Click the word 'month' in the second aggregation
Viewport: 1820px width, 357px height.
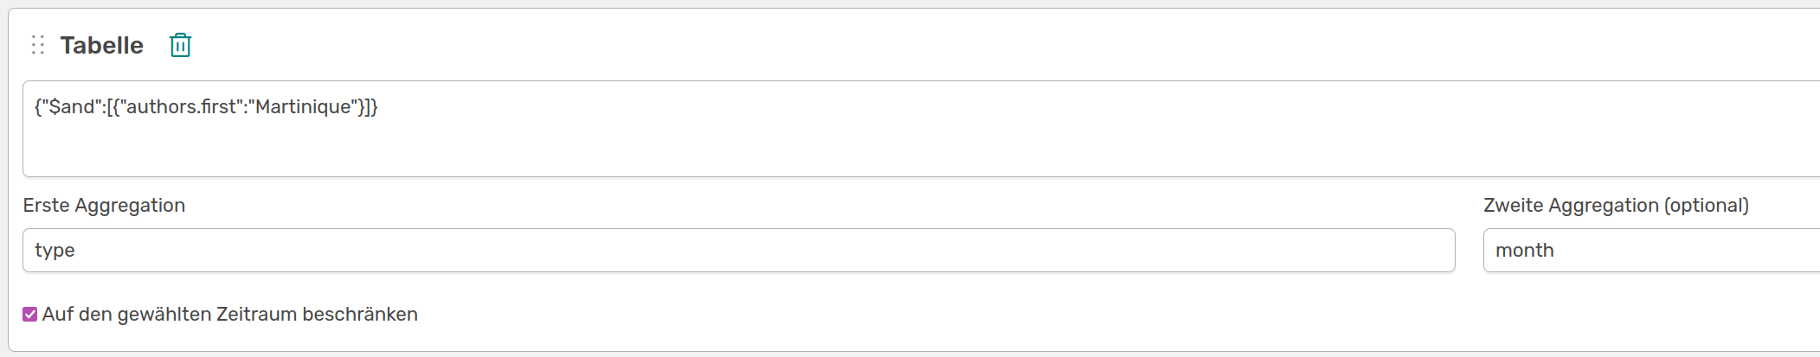(x=1525, y=251)
